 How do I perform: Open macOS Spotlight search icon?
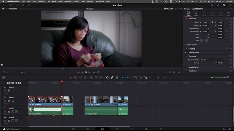(205, 1)
